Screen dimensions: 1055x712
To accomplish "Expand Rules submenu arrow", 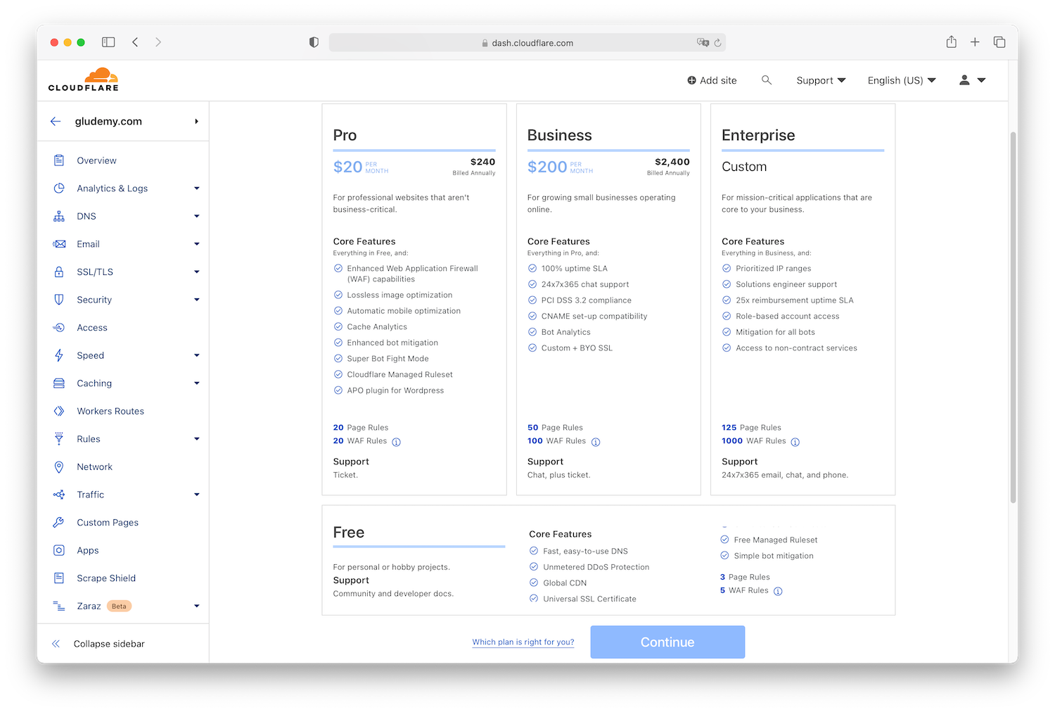I will point(197,439).
